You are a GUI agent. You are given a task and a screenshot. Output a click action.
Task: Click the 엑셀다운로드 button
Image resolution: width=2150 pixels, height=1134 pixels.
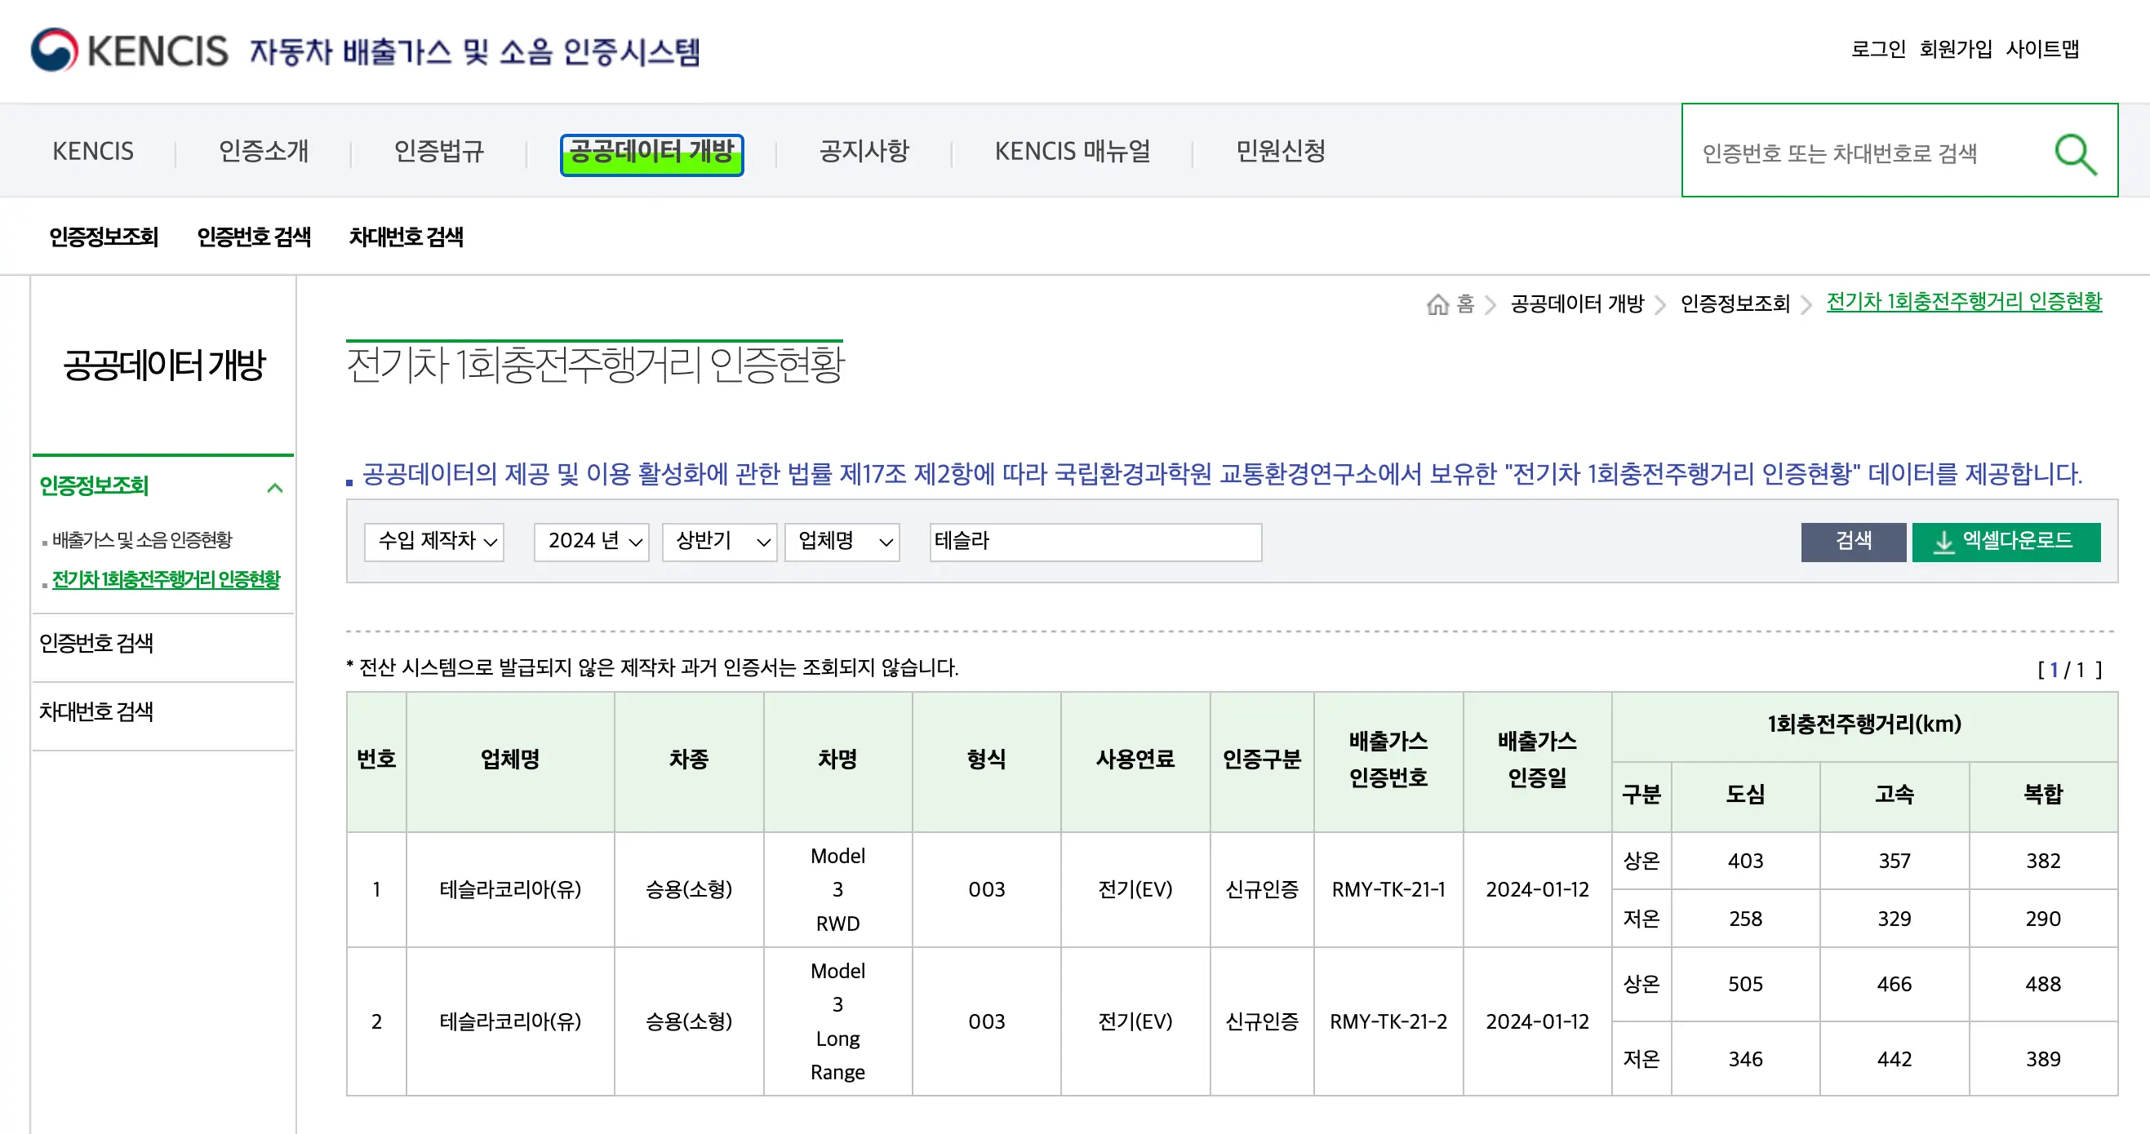pyautogui.click(x=2006, y=542)
